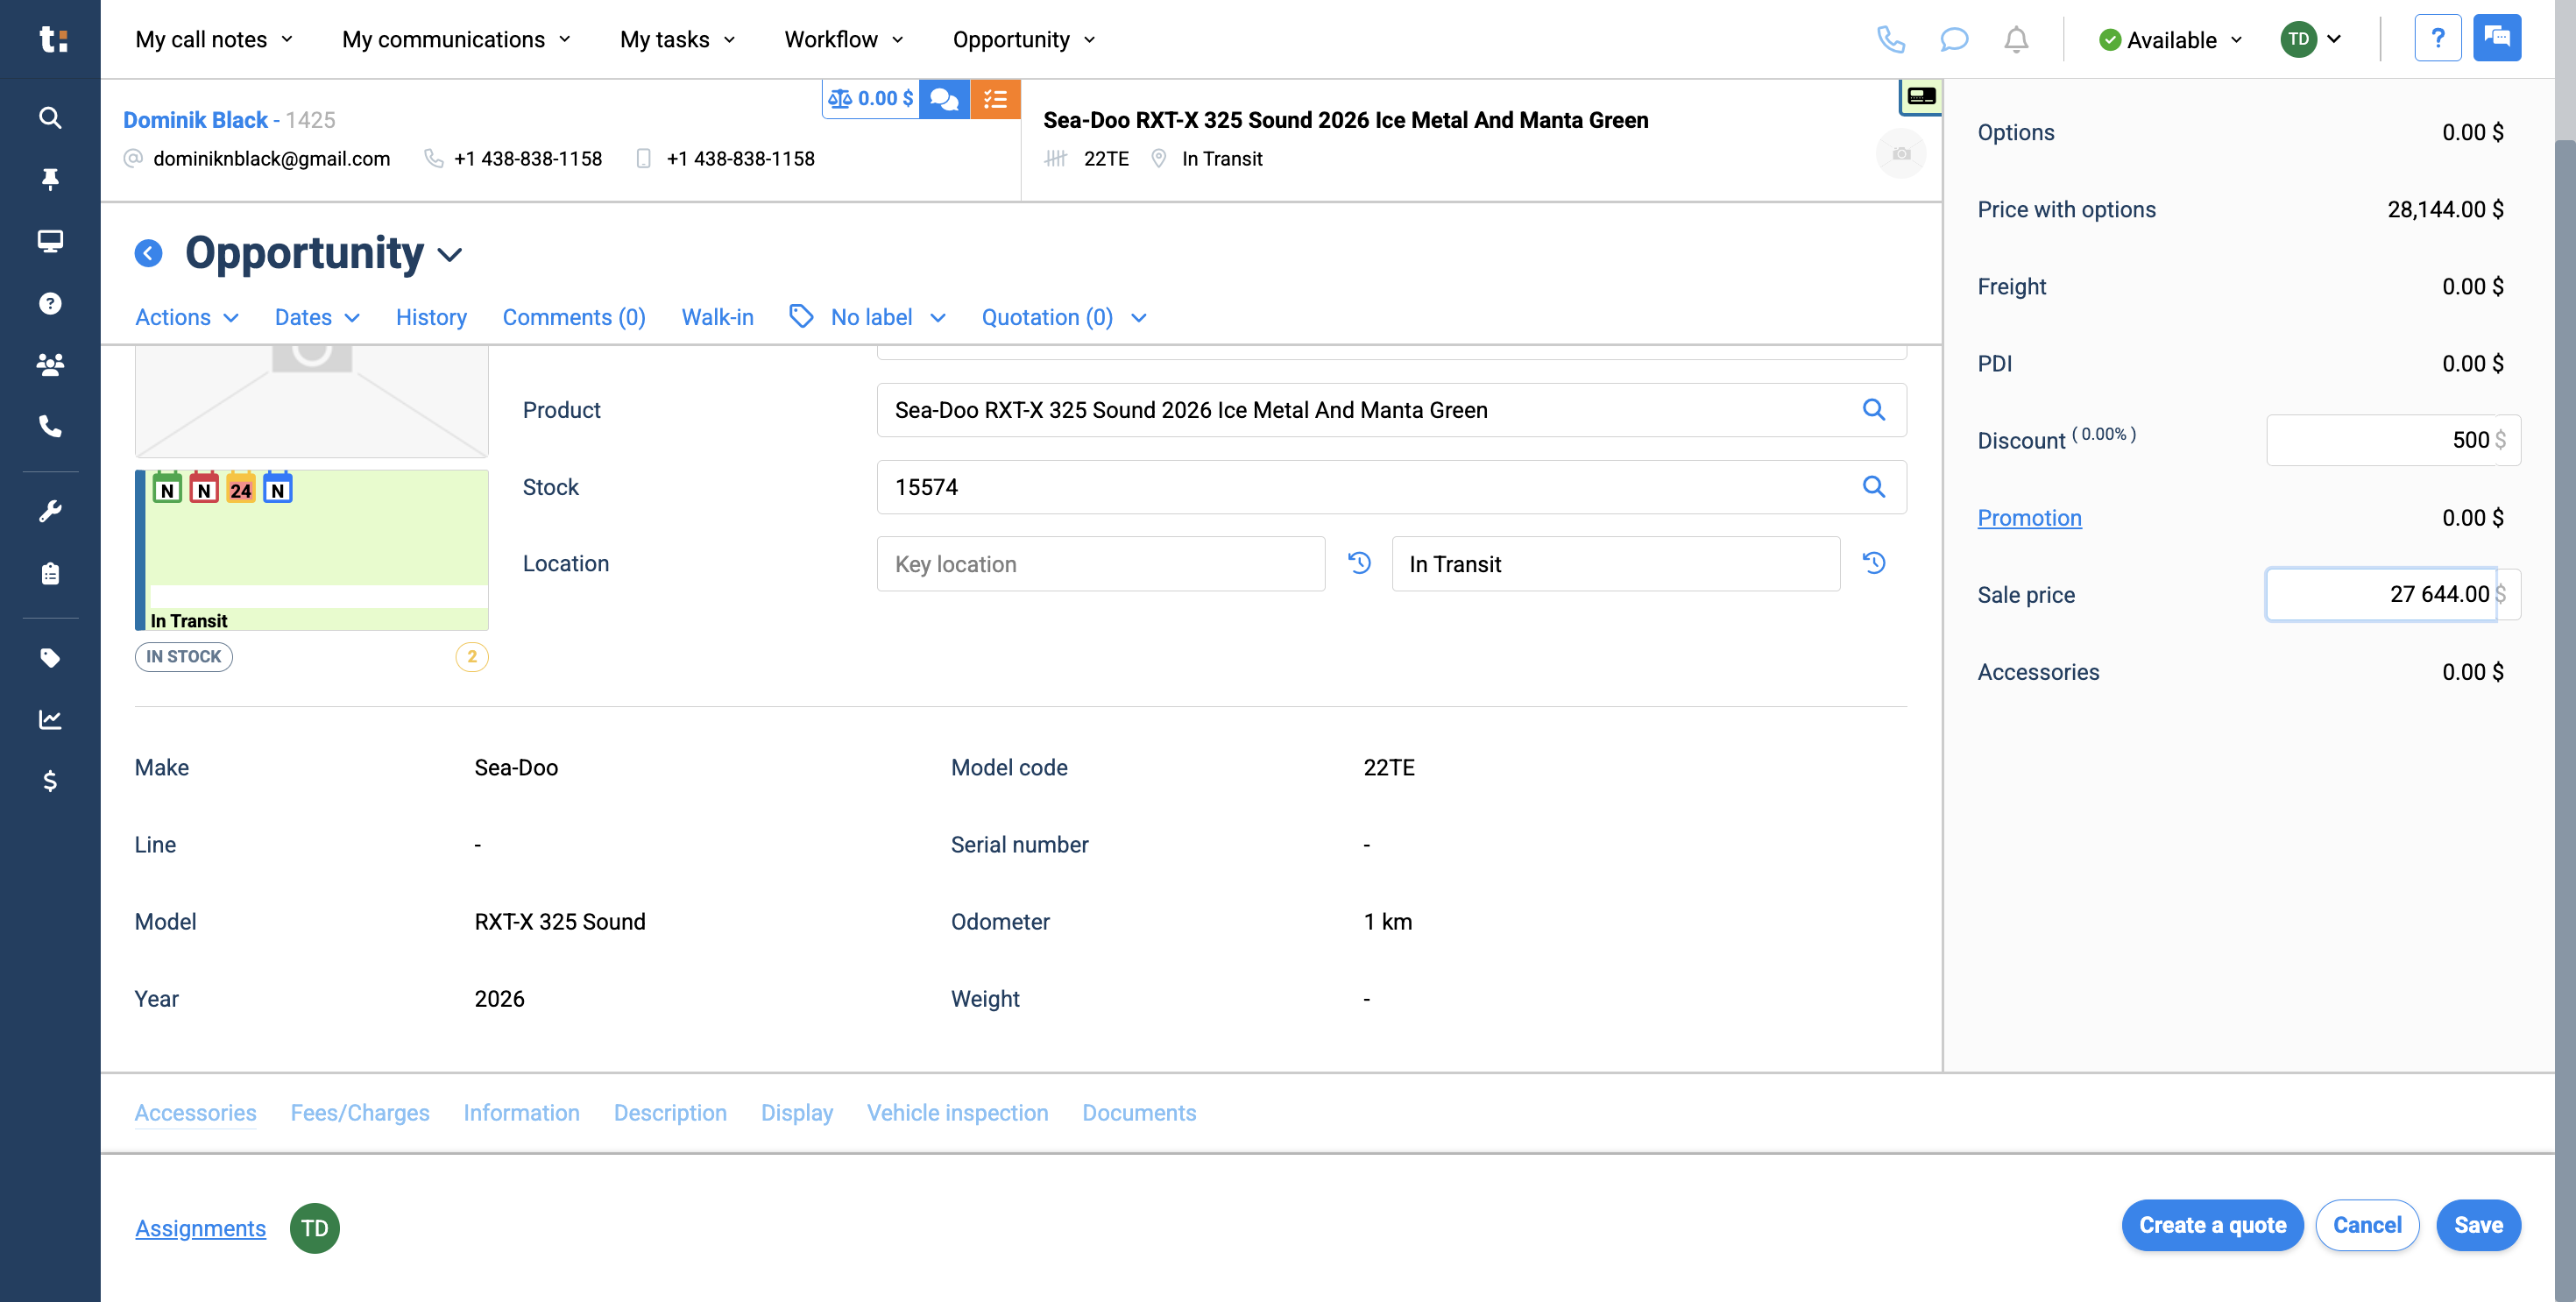Open the wrench service icon in the sidebar
The height and width of the screenshot is (1302, 2576).
(x=50, y=511)
